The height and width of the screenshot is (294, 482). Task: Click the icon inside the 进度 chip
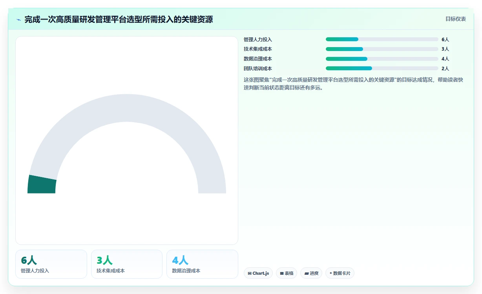point(307,273)
